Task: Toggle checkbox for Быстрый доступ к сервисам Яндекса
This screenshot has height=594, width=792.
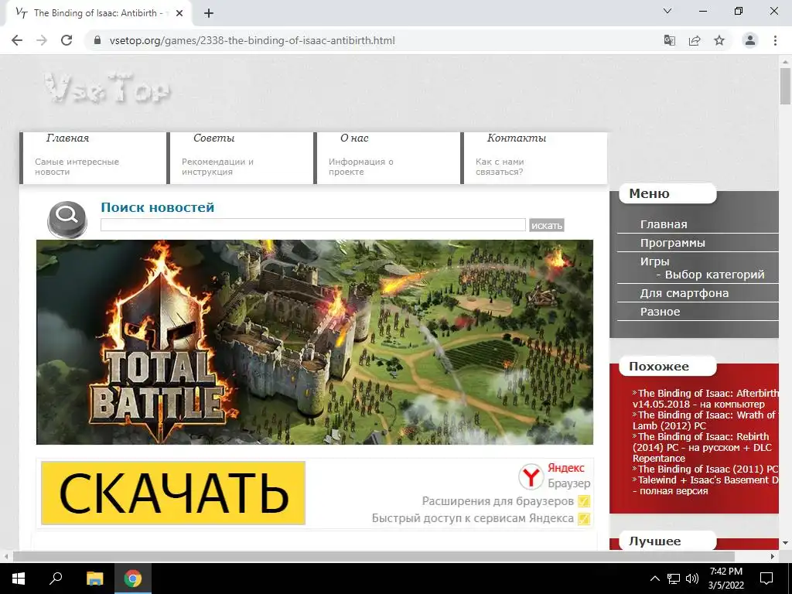Action: pos(584,519)
